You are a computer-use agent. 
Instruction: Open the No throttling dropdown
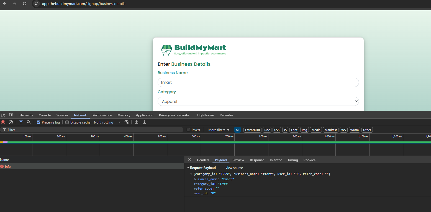click(107, 122)
